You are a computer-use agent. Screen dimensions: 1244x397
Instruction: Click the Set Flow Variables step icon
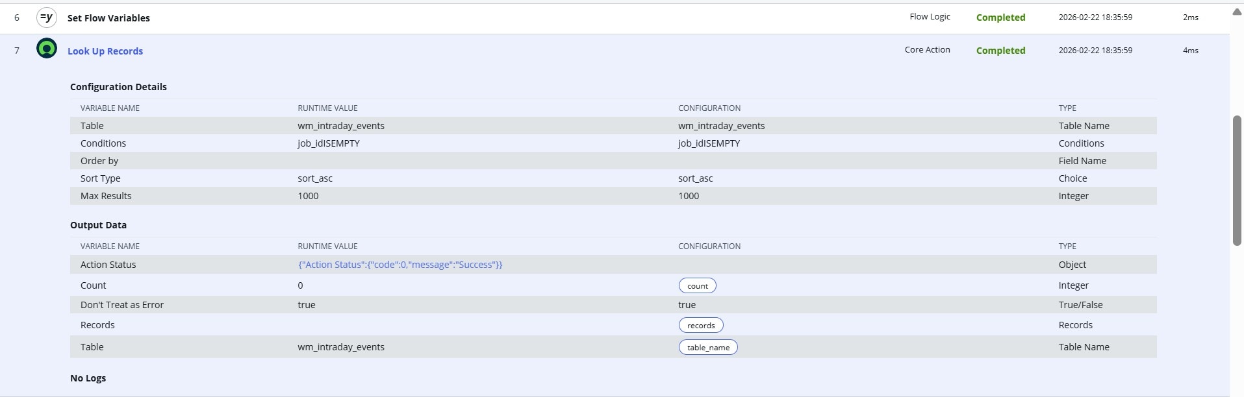47,18
